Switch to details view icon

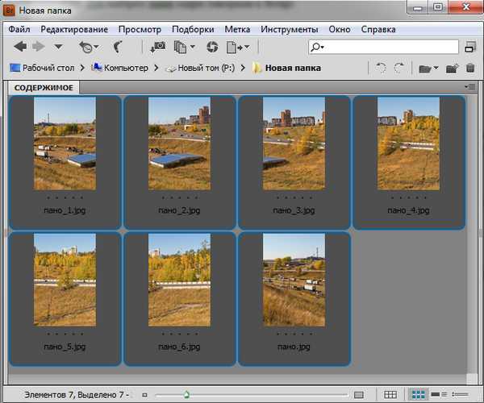coord(439,395)
